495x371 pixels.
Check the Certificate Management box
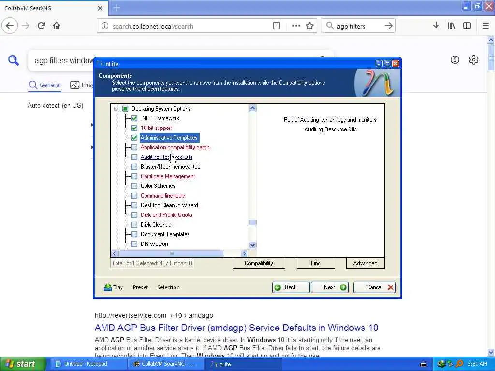134,176
